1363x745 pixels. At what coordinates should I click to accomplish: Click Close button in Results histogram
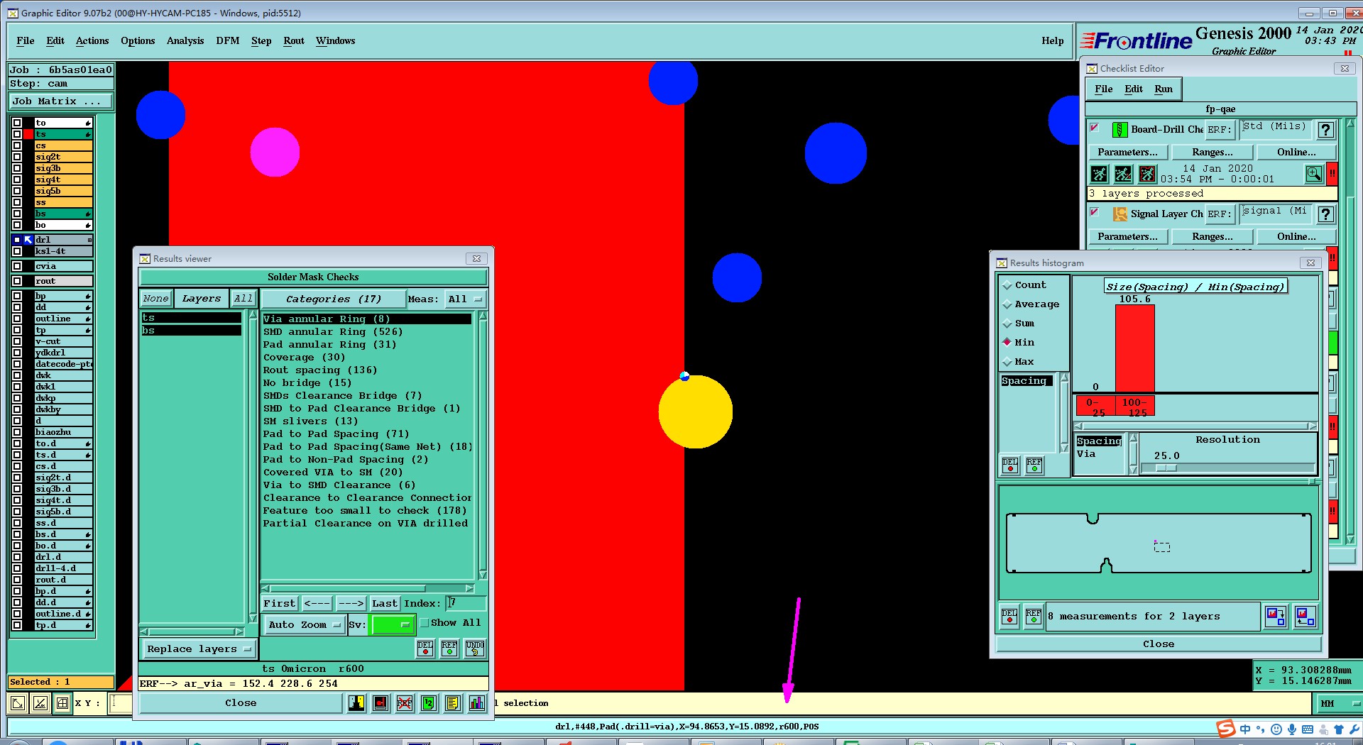1159,644
